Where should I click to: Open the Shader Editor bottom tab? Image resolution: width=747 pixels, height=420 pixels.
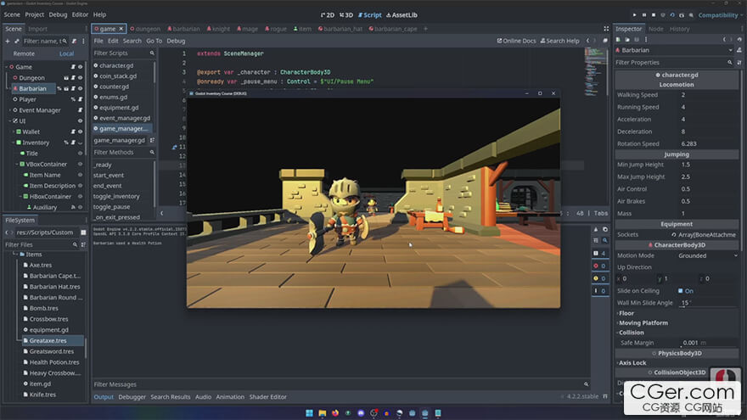267,397
